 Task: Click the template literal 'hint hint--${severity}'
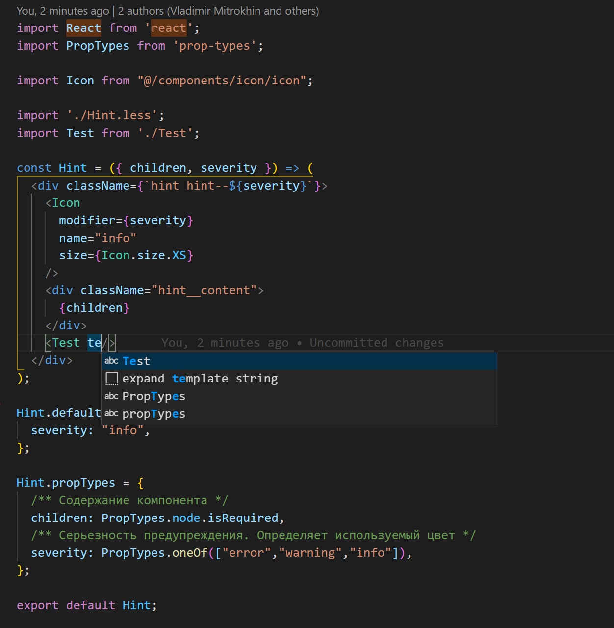(x=229, y=186)
